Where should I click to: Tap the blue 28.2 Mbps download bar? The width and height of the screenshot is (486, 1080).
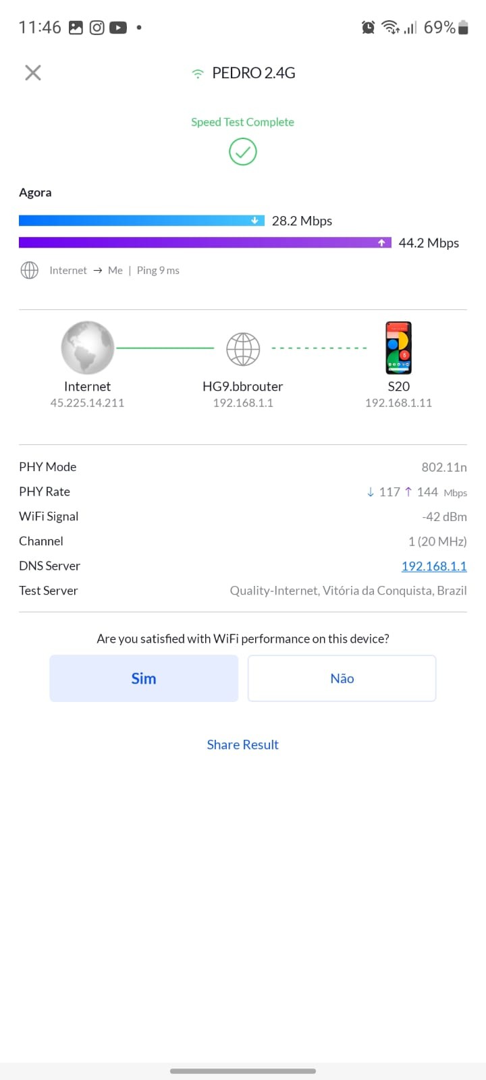(x=135, y=221)
